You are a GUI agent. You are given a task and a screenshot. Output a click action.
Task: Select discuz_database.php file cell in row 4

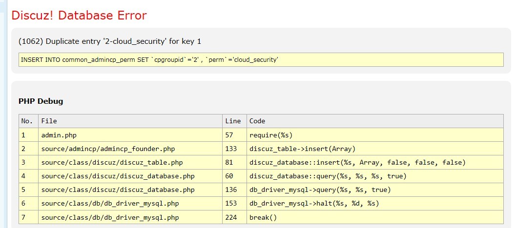coord(130,176)
